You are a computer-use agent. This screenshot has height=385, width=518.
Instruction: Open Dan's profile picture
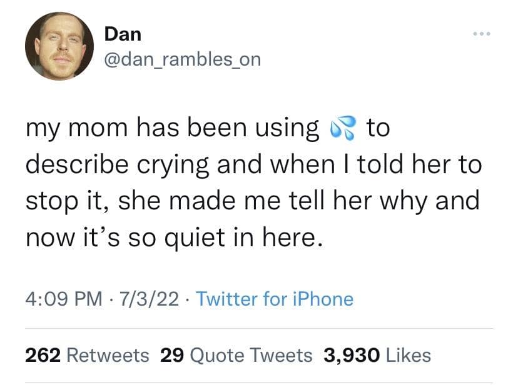pyautogui.click(x=59, y=46)
